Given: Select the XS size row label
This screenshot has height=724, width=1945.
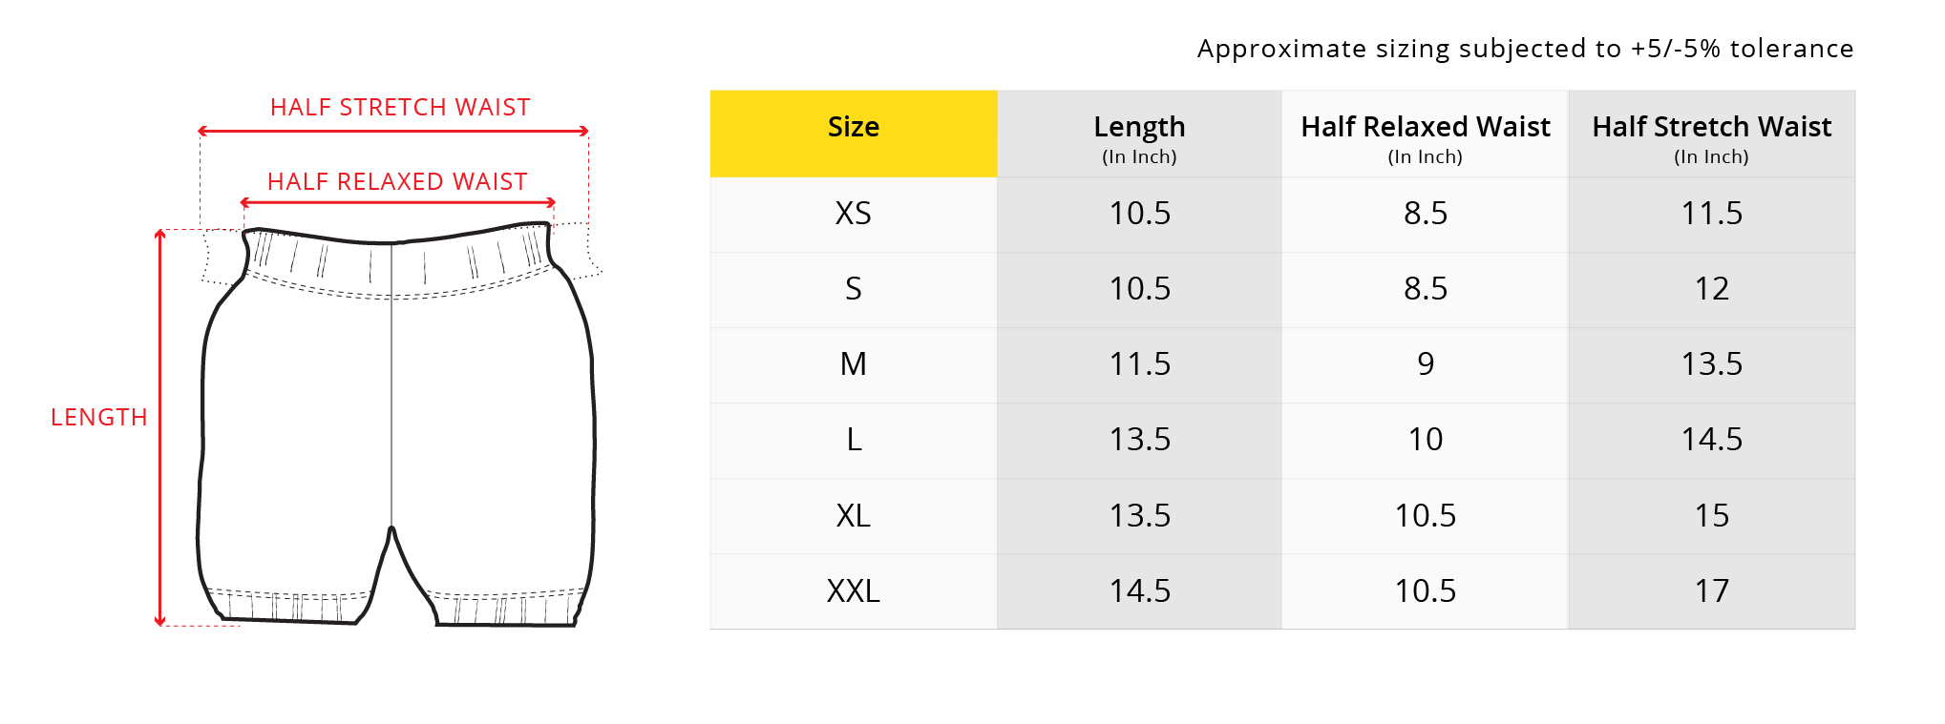Looking at the screenshot, I should pos(853,214).
